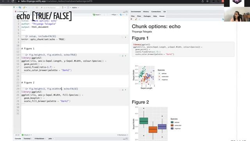The width and height of the screenshot is (250, 141).
Task: Open the Plots tab
Action: [139, 16]
